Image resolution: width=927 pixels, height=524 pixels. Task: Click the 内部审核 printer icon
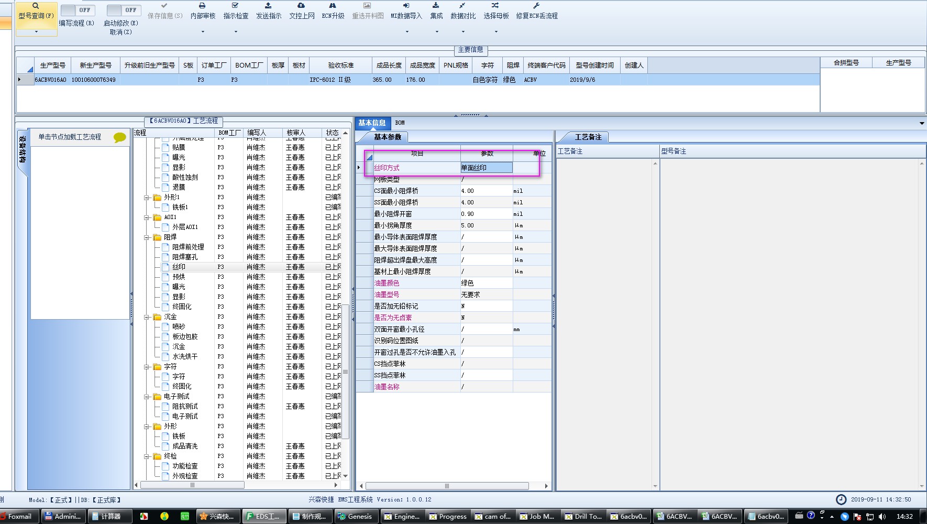(x=202, y=5)
